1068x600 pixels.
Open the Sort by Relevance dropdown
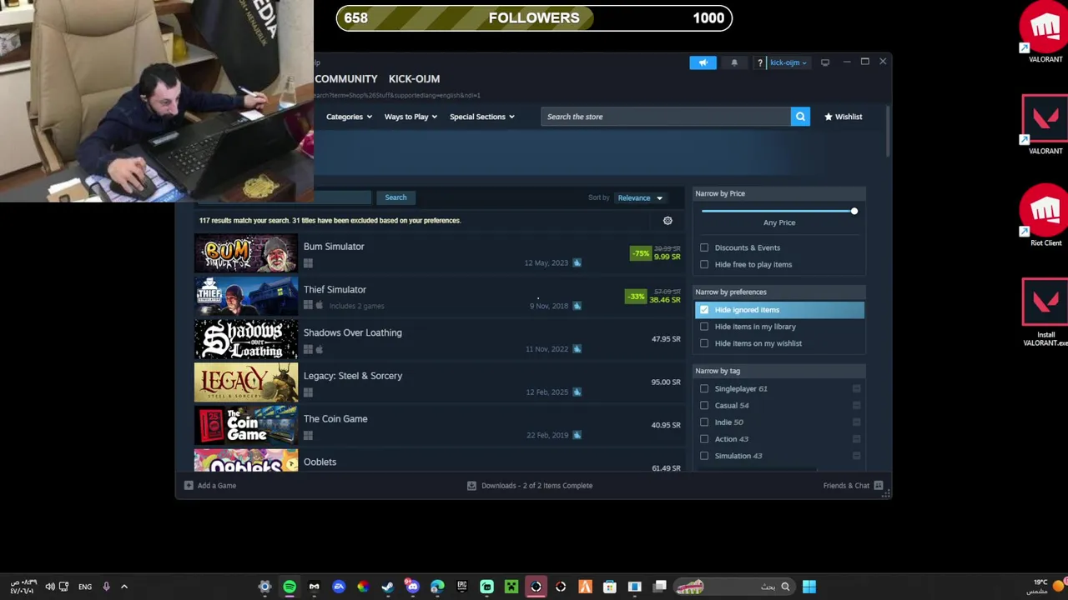(640, 197)
